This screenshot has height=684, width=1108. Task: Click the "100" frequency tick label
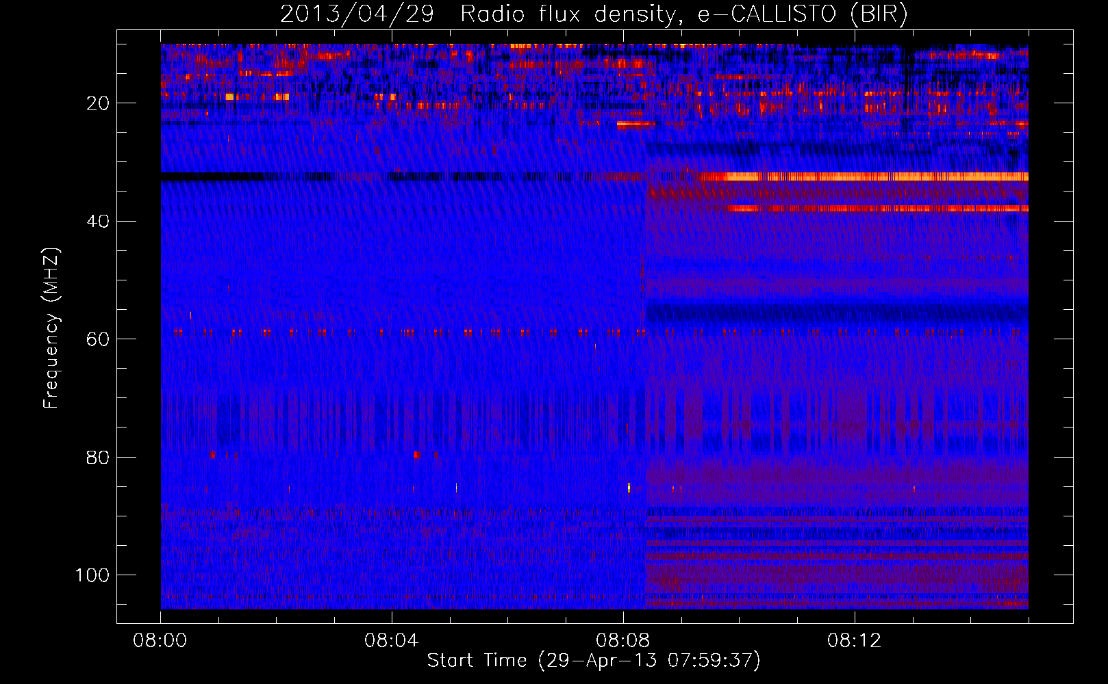point(92,575)
